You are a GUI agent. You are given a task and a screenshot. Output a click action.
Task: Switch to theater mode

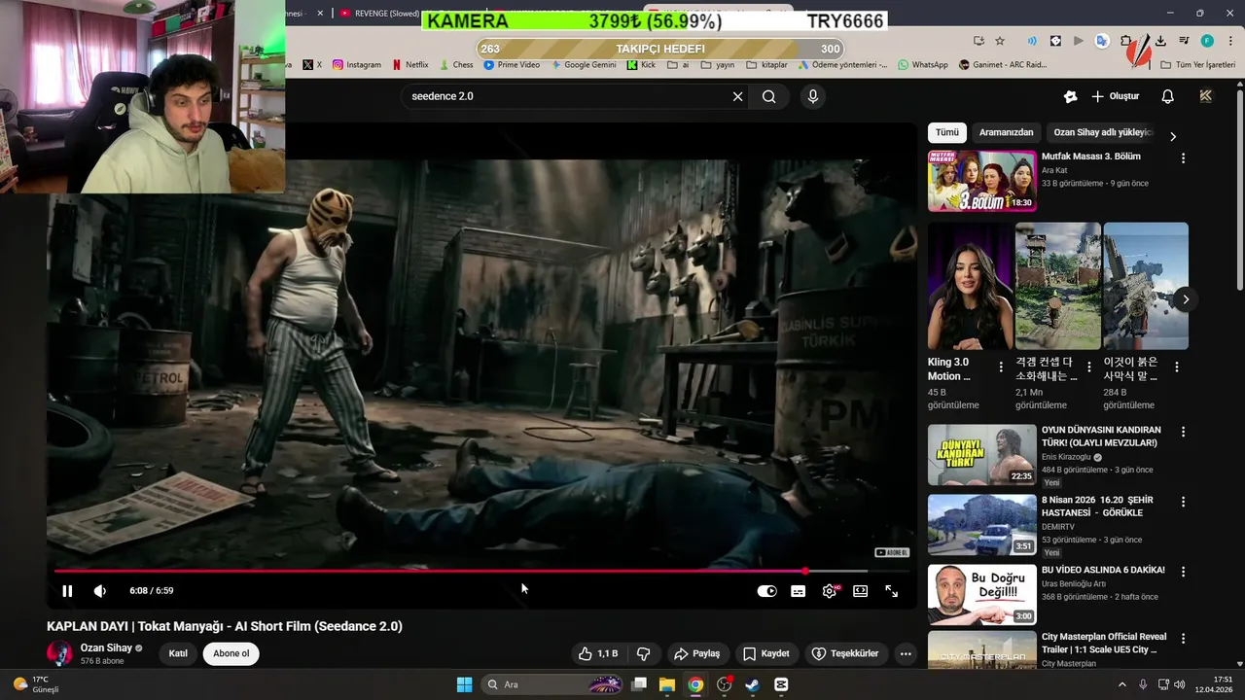[x=860, y=591]
